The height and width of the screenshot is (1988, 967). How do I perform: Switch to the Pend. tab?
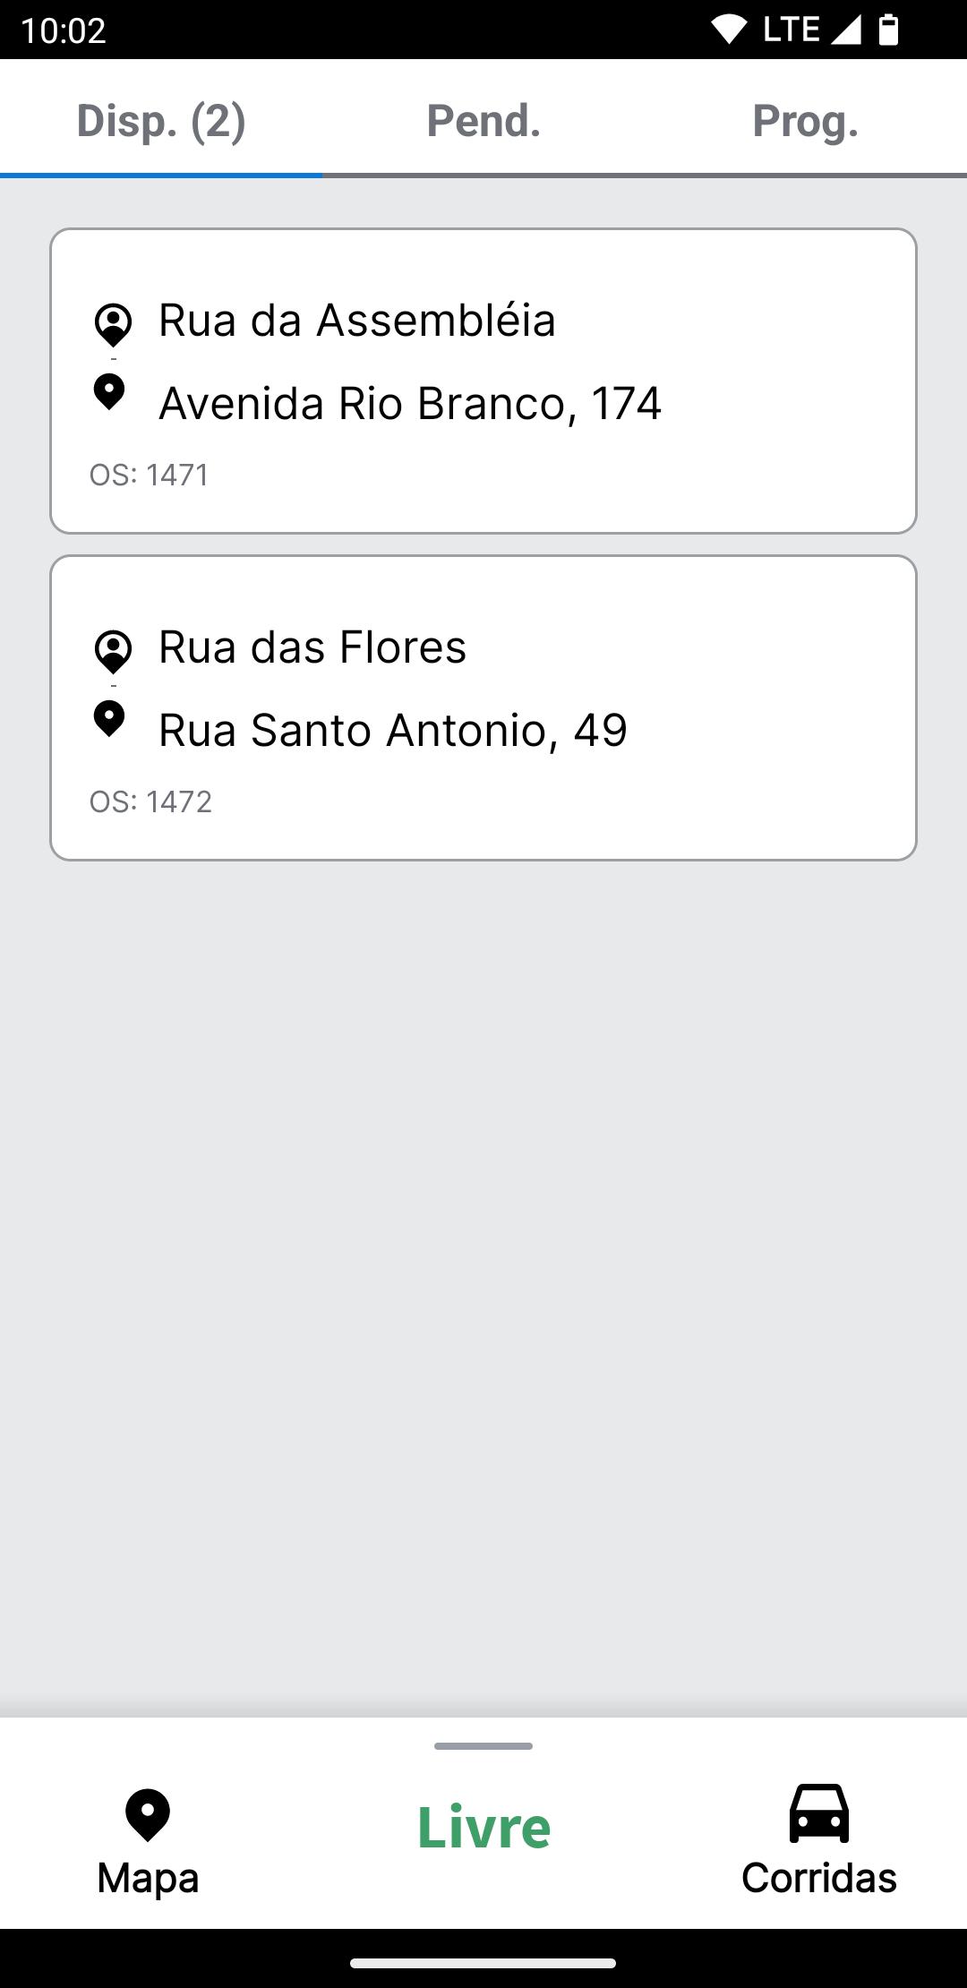(483, 121)
